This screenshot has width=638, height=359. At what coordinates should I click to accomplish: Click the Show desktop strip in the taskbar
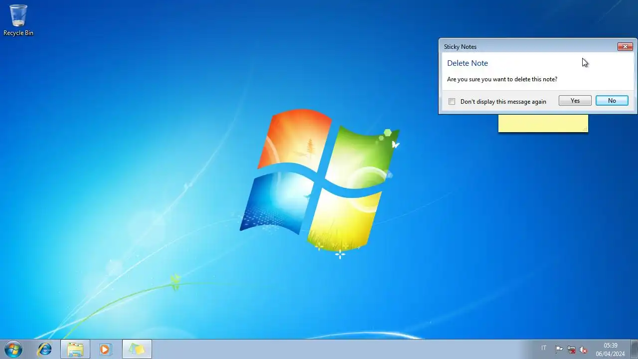pos(634,349)
